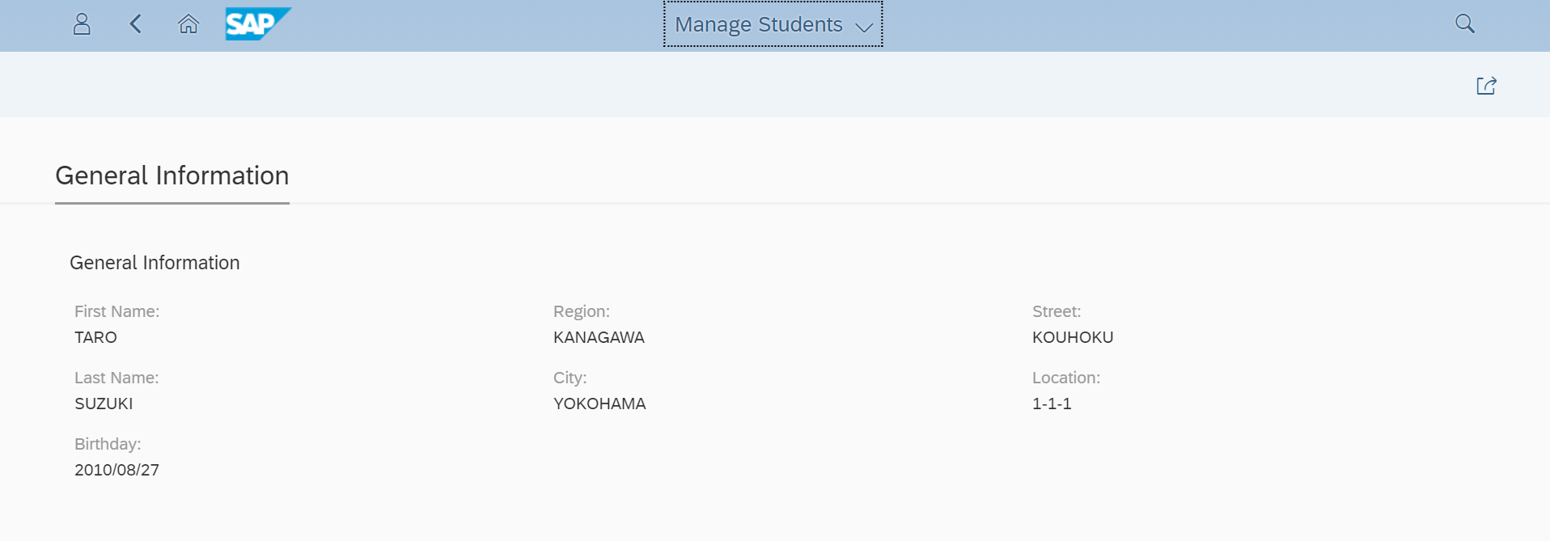Click the Birthday label

[108, 444]
